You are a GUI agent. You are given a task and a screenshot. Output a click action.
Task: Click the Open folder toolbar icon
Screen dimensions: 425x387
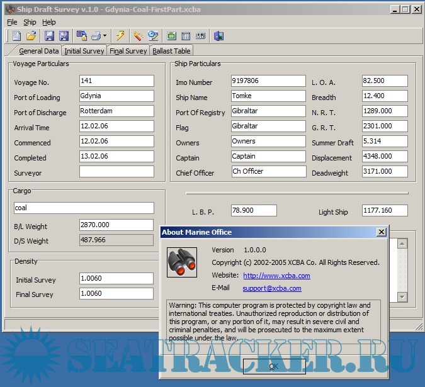pos(31,36)
